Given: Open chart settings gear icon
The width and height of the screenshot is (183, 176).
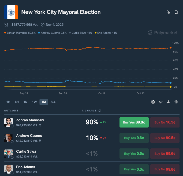Looking at the screenshot, I should click(176, 102).
